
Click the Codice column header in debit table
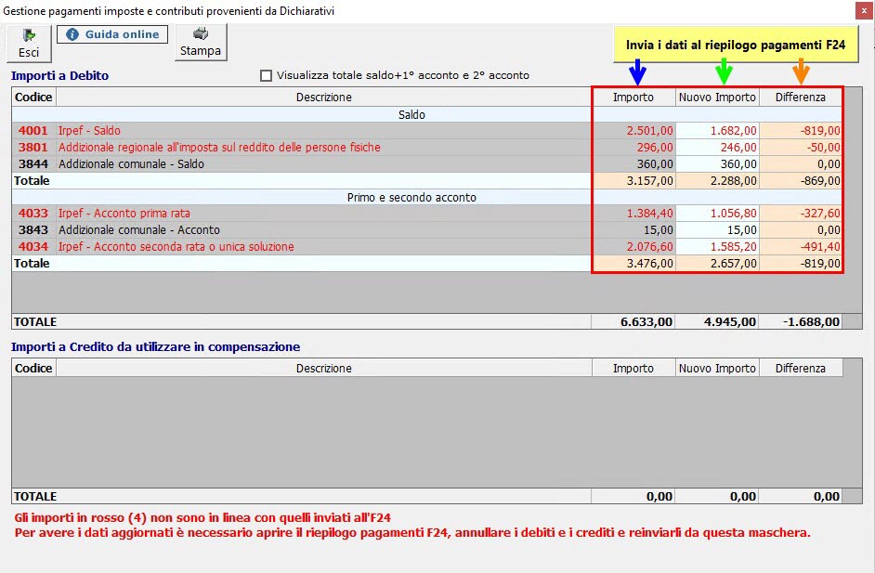tap(33, 98)
